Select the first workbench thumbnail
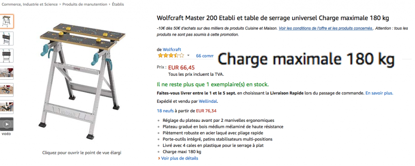415x166 pixels. click(x=6, y=21)
